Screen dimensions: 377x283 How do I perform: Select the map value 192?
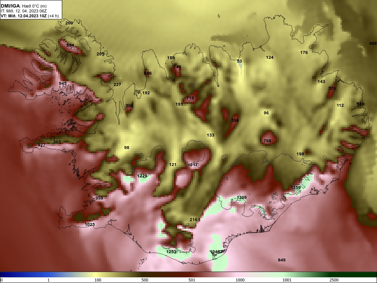pyautogui.click(x=146, y=93)
